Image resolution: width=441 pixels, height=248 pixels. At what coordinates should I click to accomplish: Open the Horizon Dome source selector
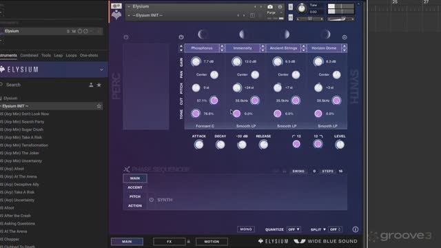click(324, 48)
